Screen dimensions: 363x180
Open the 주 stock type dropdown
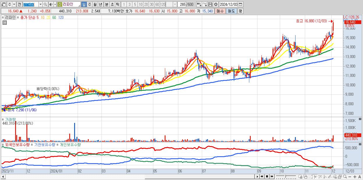pos(14,4)
